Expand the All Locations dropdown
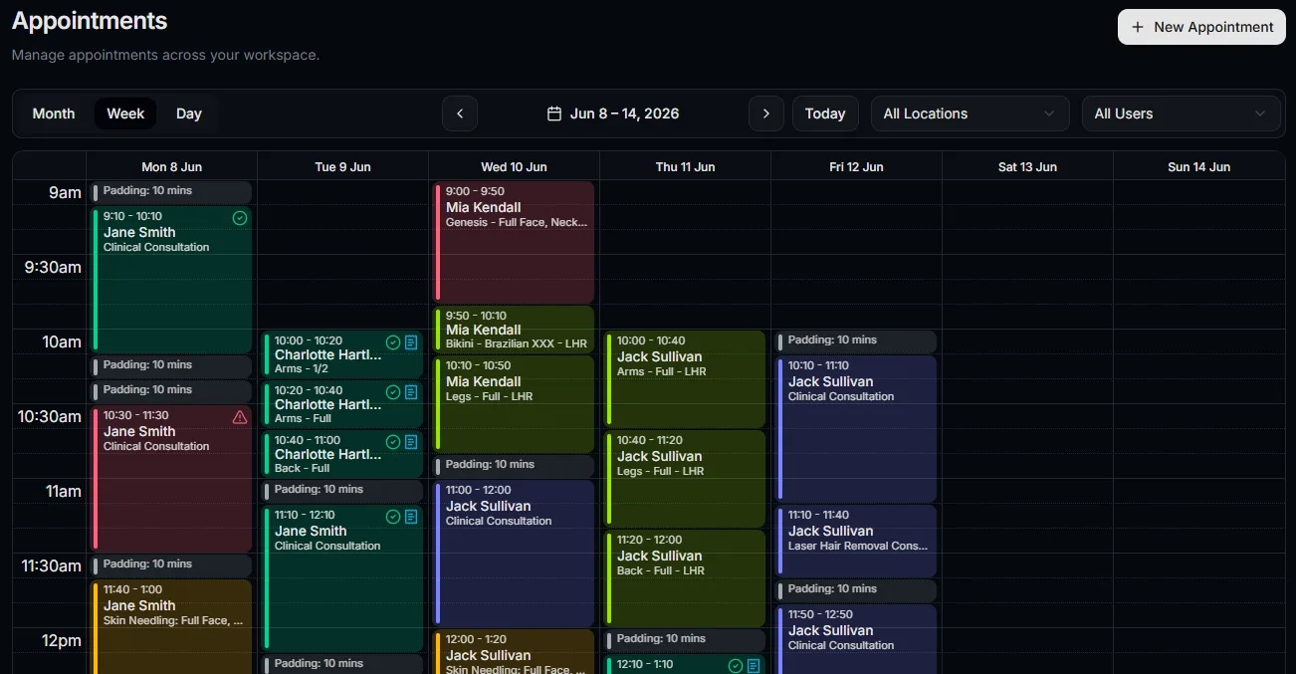This screenshot has width=1296, height=674. [x=971, y=113]
